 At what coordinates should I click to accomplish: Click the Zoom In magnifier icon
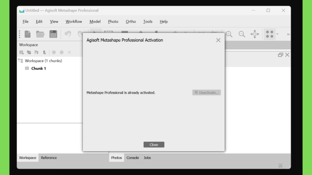pyautogui.click(x=229, y=34)
